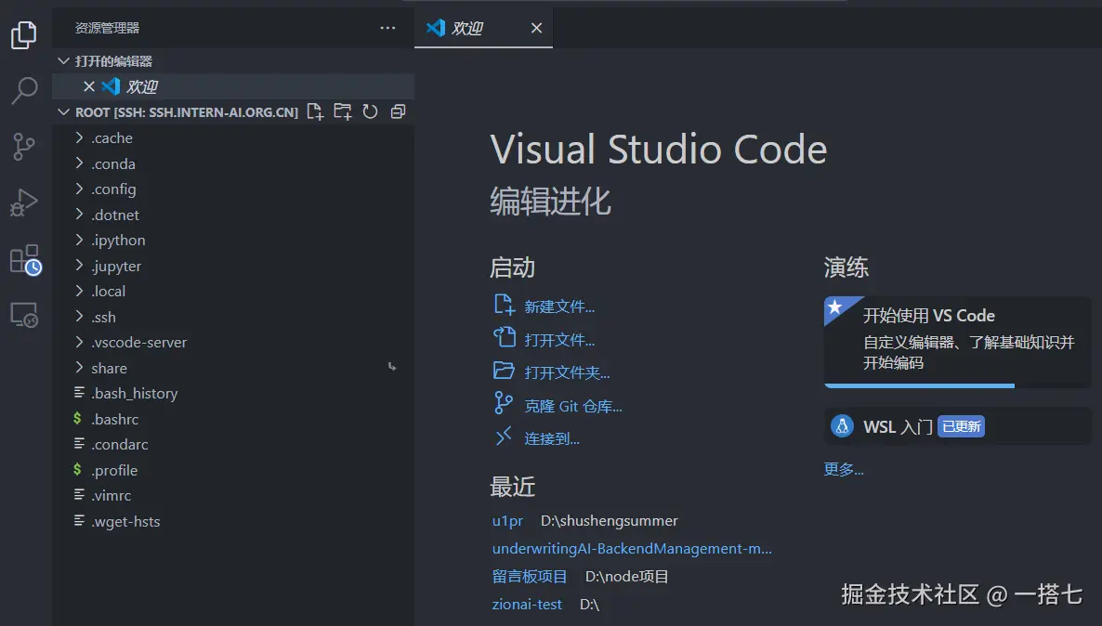Click the 打开文件夹... link
1102x626 pixels.
[567, 372]
